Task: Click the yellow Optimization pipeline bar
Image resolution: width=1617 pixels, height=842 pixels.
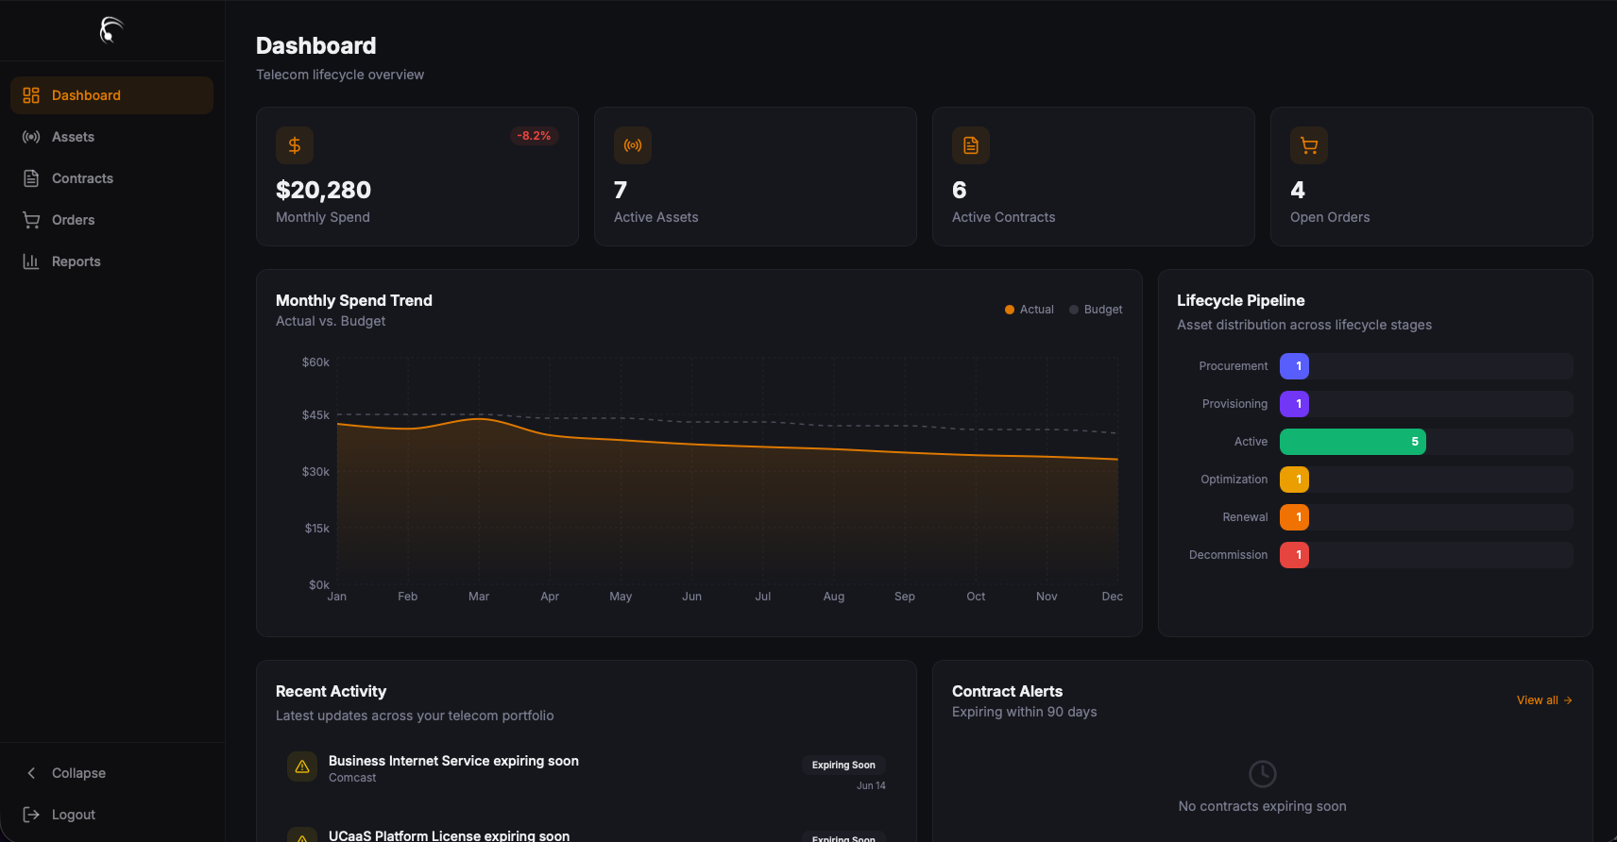Action: tap(1294, 480)
